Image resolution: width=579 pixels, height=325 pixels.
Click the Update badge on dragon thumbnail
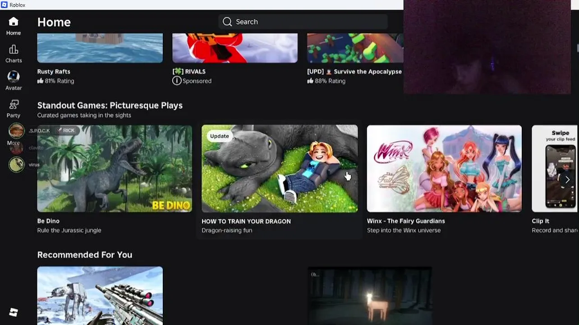(220, 136)
